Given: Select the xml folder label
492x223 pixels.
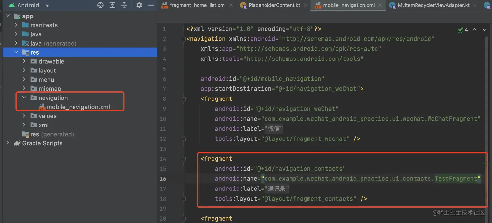Looking at the screenshot, I should 43,125.
